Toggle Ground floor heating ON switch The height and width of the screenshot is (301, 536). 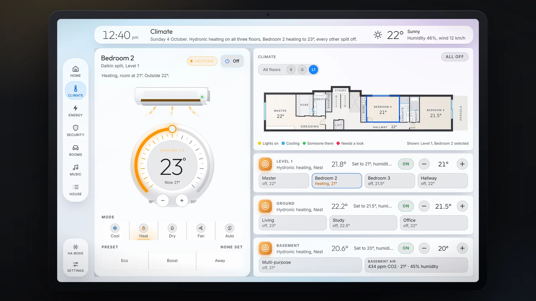(x=406, y=206)
